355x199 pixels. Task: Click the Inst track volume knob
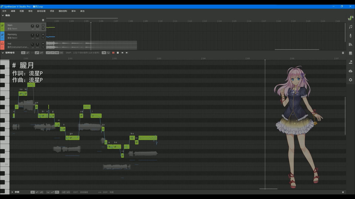[x=33, y=45]
